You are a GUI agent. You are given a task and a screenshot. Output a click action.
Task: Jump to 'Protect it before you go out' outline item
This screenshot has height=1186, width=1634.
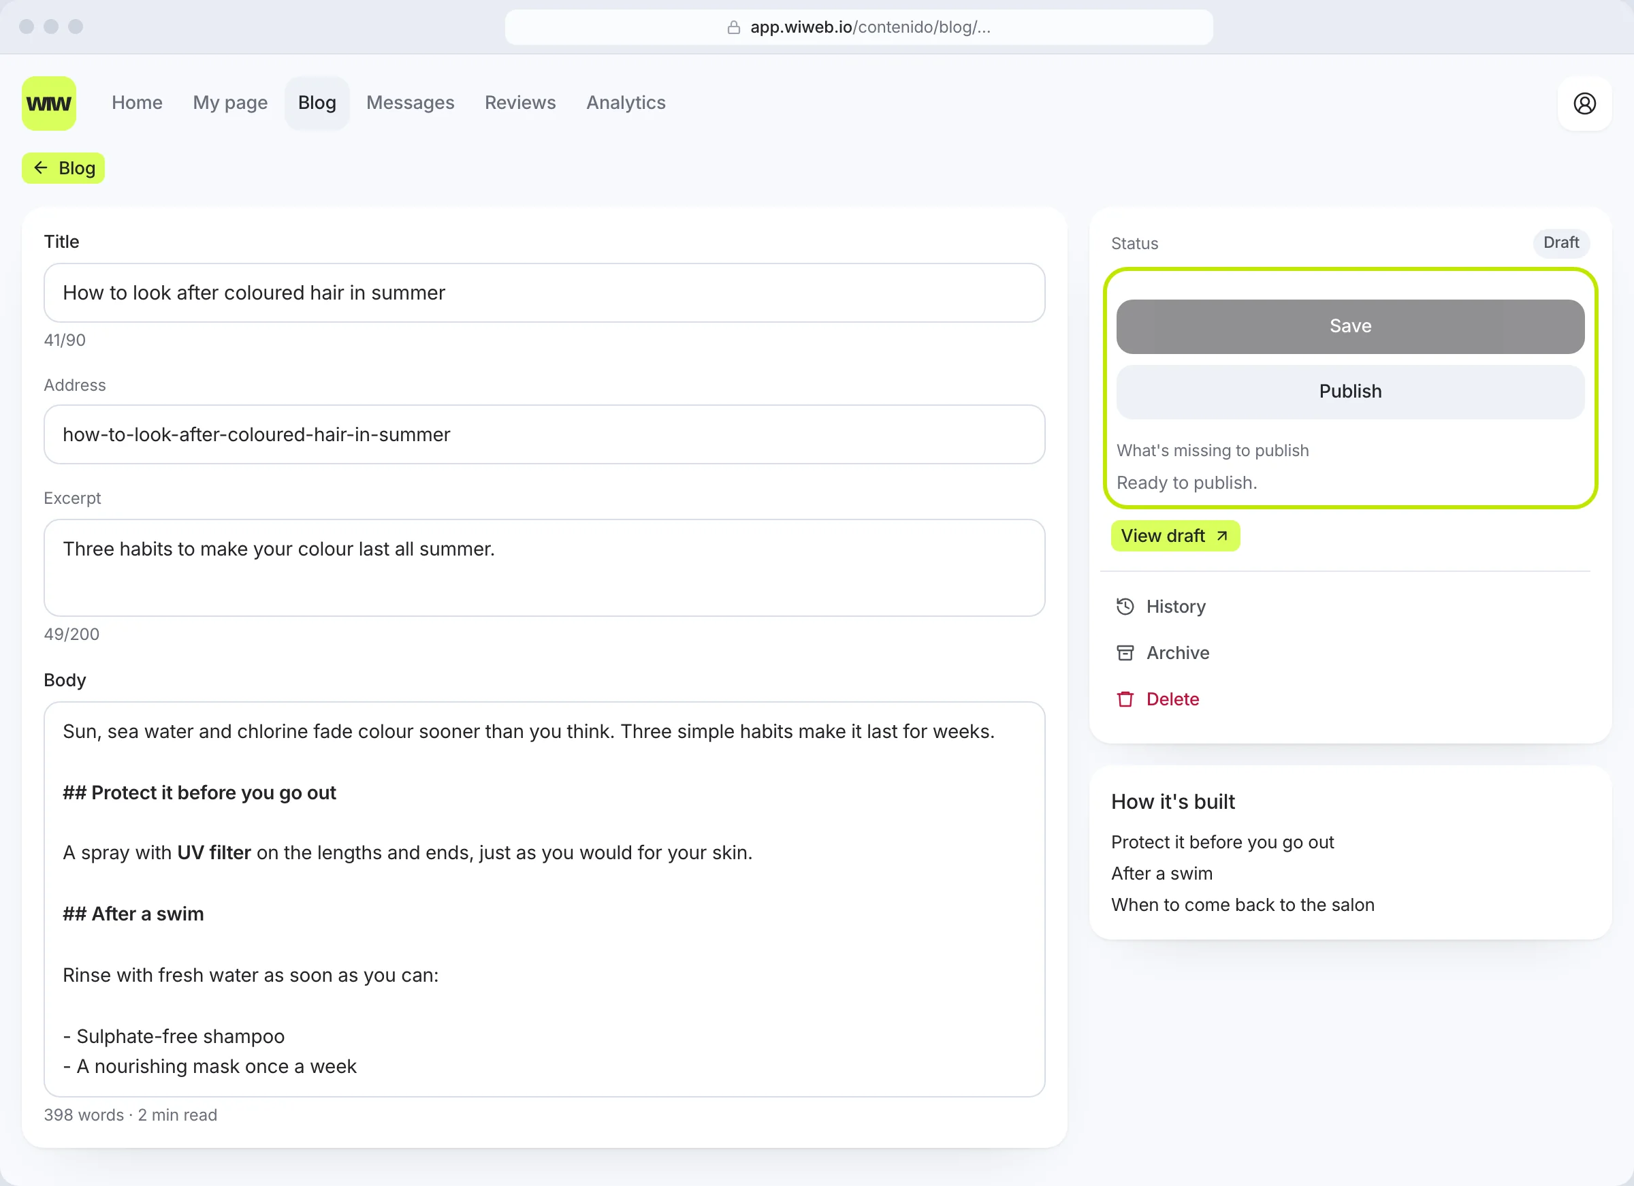(1222, 842)
